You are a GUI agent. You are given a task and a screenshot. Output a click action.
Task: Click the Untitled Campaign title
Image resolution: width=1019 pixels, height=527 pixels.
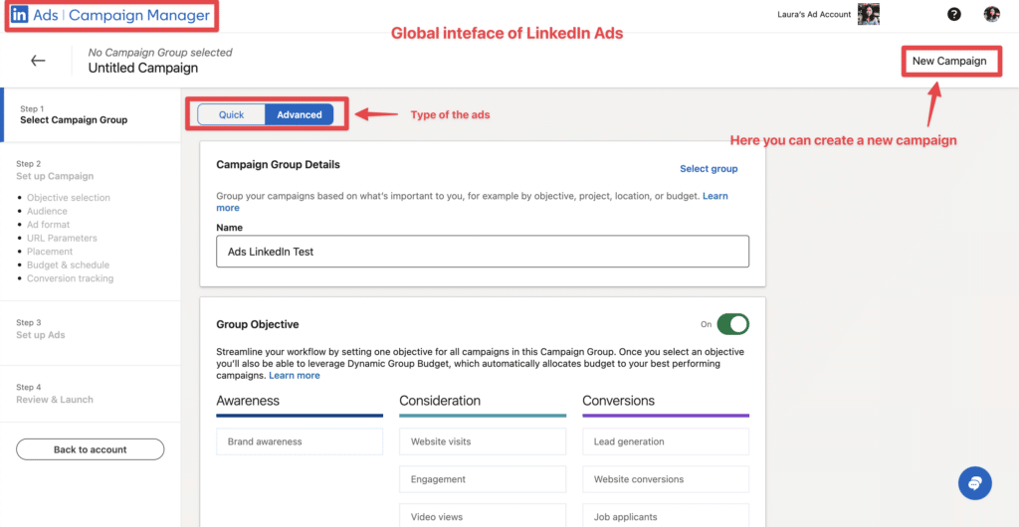[143, 68]
